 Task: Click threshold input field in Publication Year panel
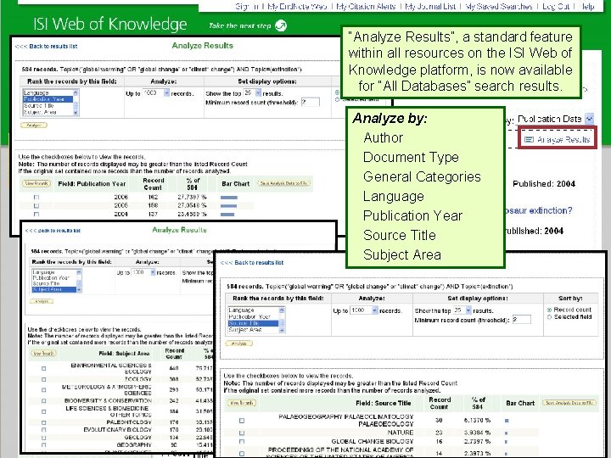[311, 102]
